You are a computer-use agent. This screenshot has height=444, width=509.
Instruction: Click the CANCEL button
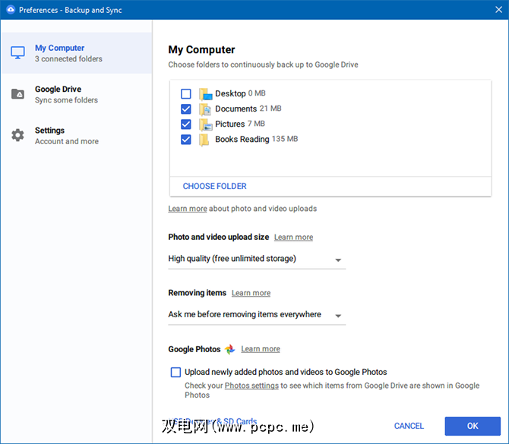click(409, 426)
